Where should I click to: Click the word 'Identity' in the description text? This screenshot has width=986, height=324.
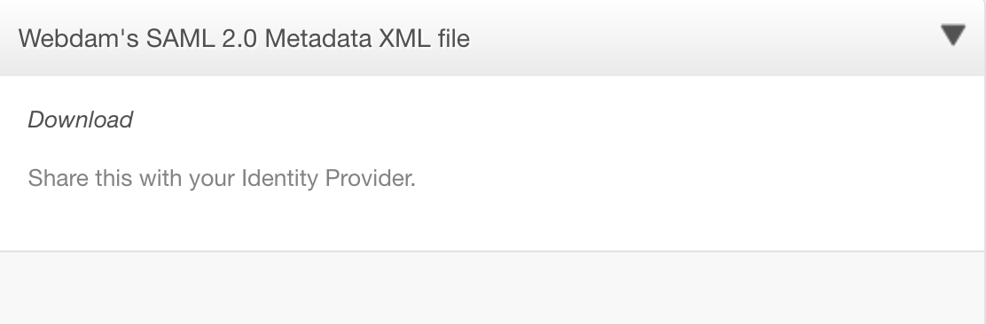tap(280, 178)
